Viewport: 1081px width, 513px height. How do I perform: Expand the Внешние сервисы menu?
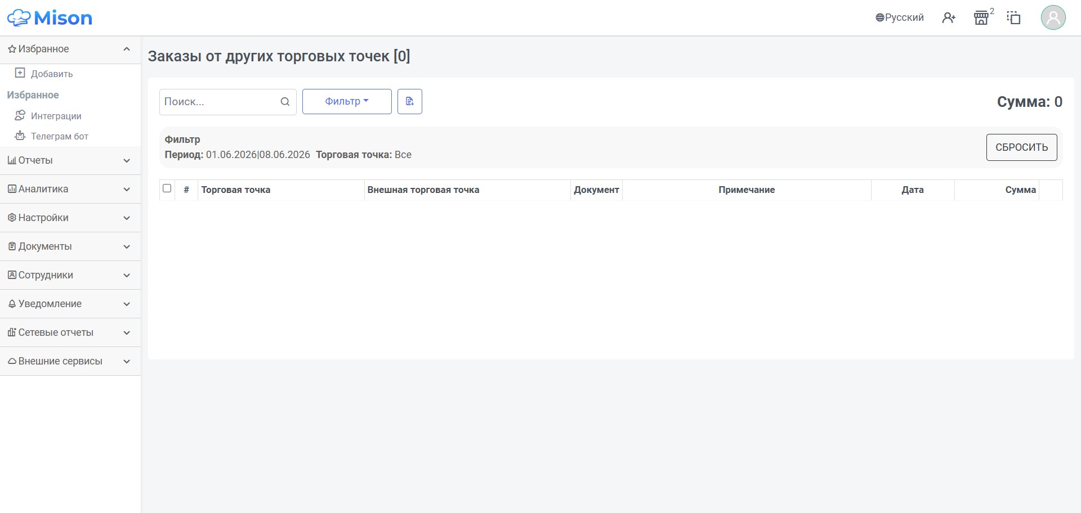(70, 361)
